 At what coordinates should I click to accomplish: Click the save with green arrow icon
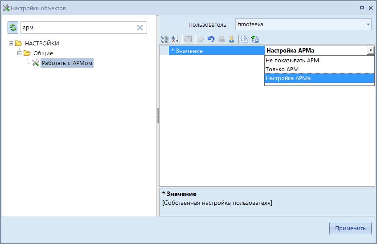coord(255,39)
